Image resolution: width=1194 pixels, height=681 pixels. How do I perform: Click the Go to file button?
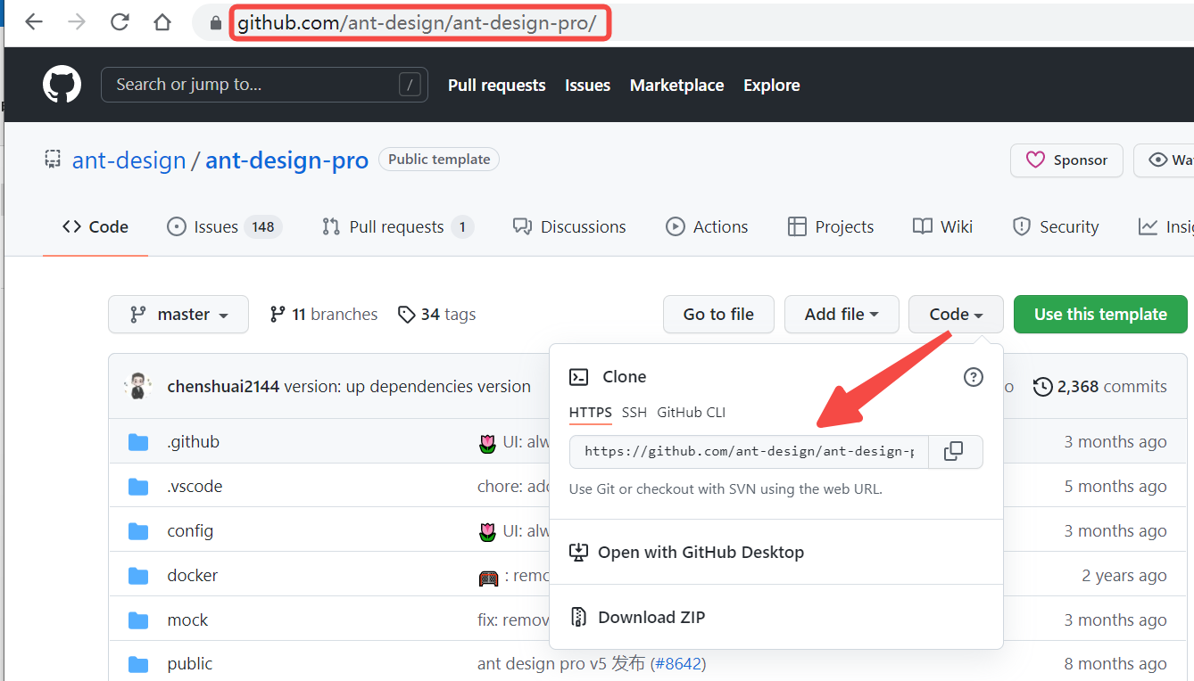(718, 315)
